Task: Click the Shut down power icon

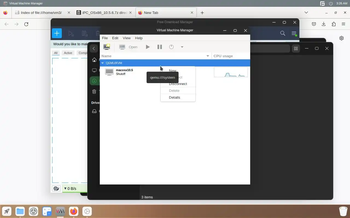Action: (x=171, y=47)
